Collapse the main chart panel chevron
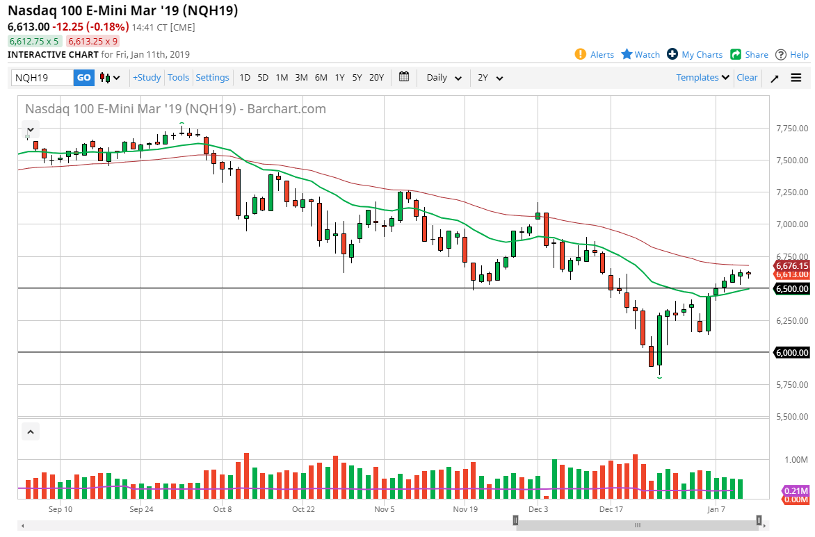Viewport: 815px width, 537px height. click(30, 129)
